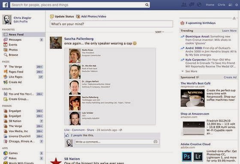240x164 pixels.
Task: Click the Edit Profile link
Action: [21, 21]
